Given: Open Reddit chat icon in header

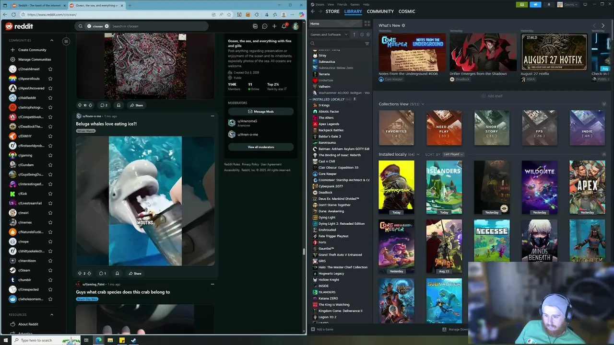Looking at the screenshot, I should tap(265, 26).
